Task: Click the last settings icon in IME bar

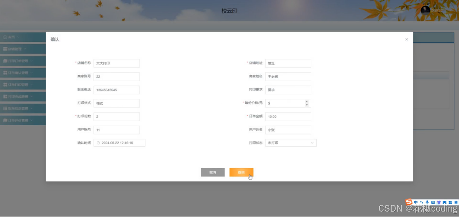Action: pyautogui.click(x=456, y=202)
